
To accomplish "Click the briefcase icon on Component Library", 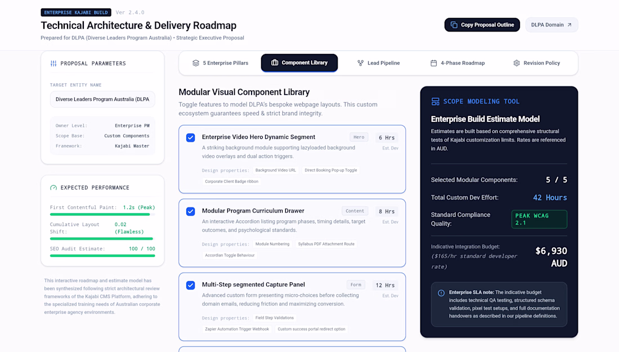I will [x=275, y=63].
